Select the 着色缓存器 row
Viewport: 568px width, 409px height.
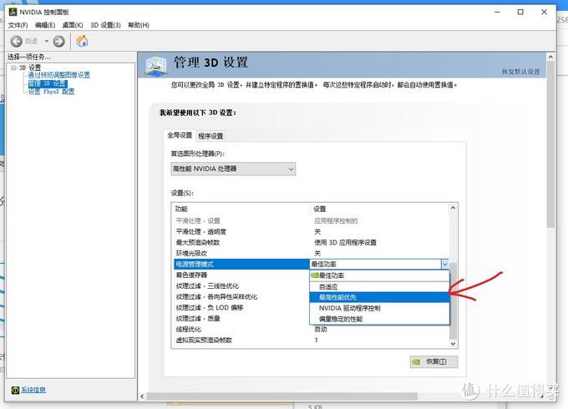click(x=241, y=275)
